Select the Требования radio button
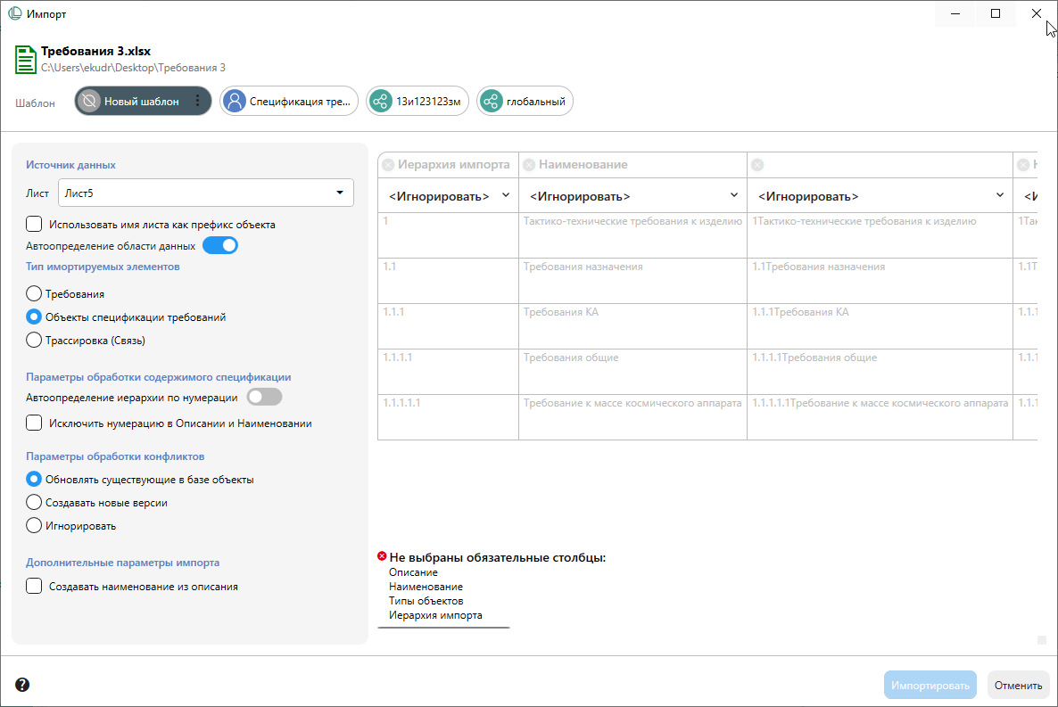1058x707 pixels. [34, 293]
